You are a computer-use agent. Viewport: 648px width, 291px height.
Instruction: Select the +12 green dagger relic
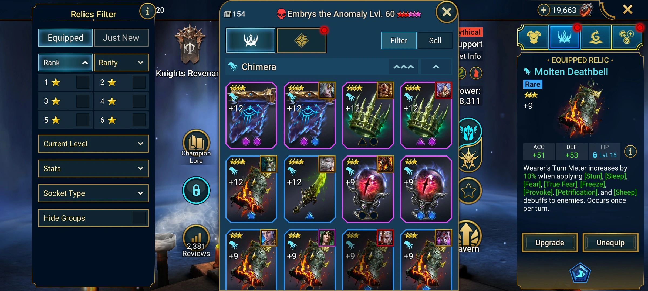tap(310, 189)
